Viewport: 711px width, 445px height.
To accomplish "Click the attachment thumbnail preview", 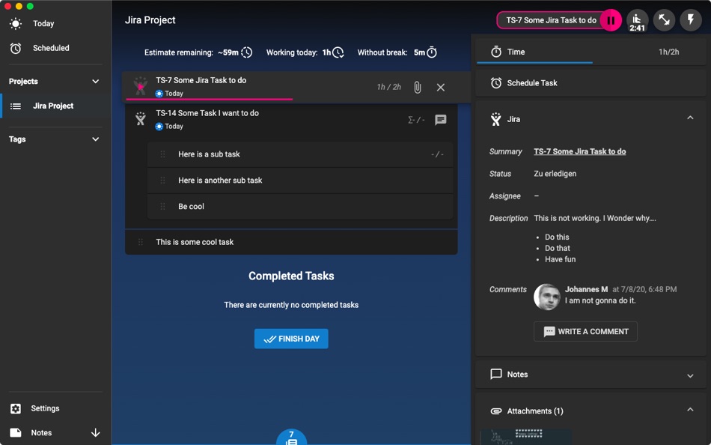I will click(x=526, y=437).
